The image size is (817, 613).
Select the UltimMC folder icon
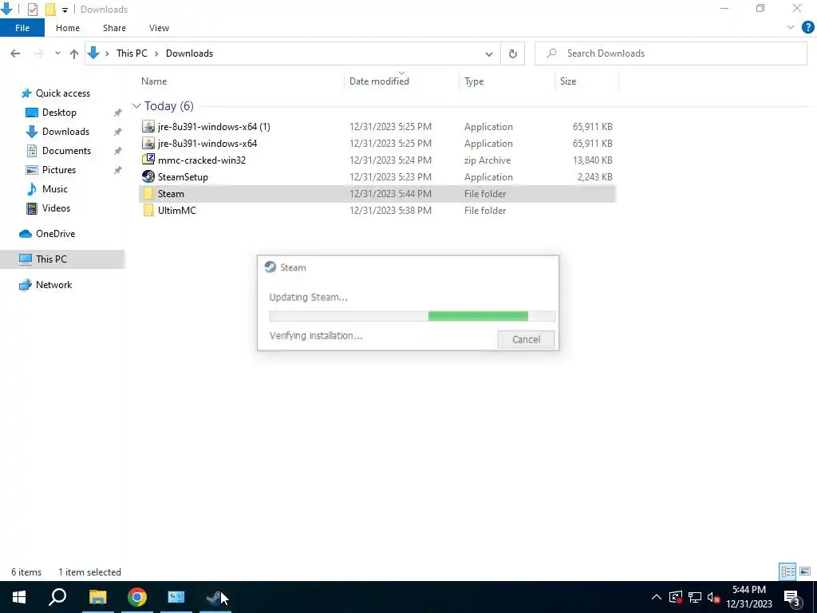[148, 210]
